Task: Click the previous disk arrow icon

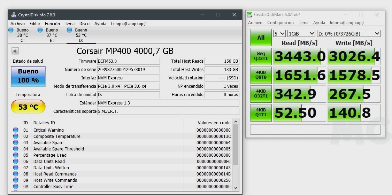Action: [15, 51]
